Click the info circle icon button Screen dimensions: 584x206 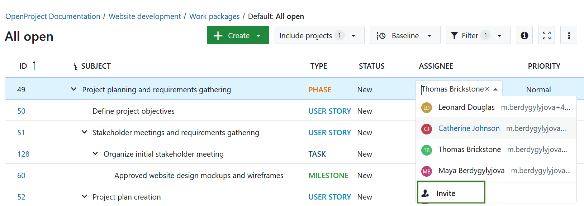click(524, 35)
